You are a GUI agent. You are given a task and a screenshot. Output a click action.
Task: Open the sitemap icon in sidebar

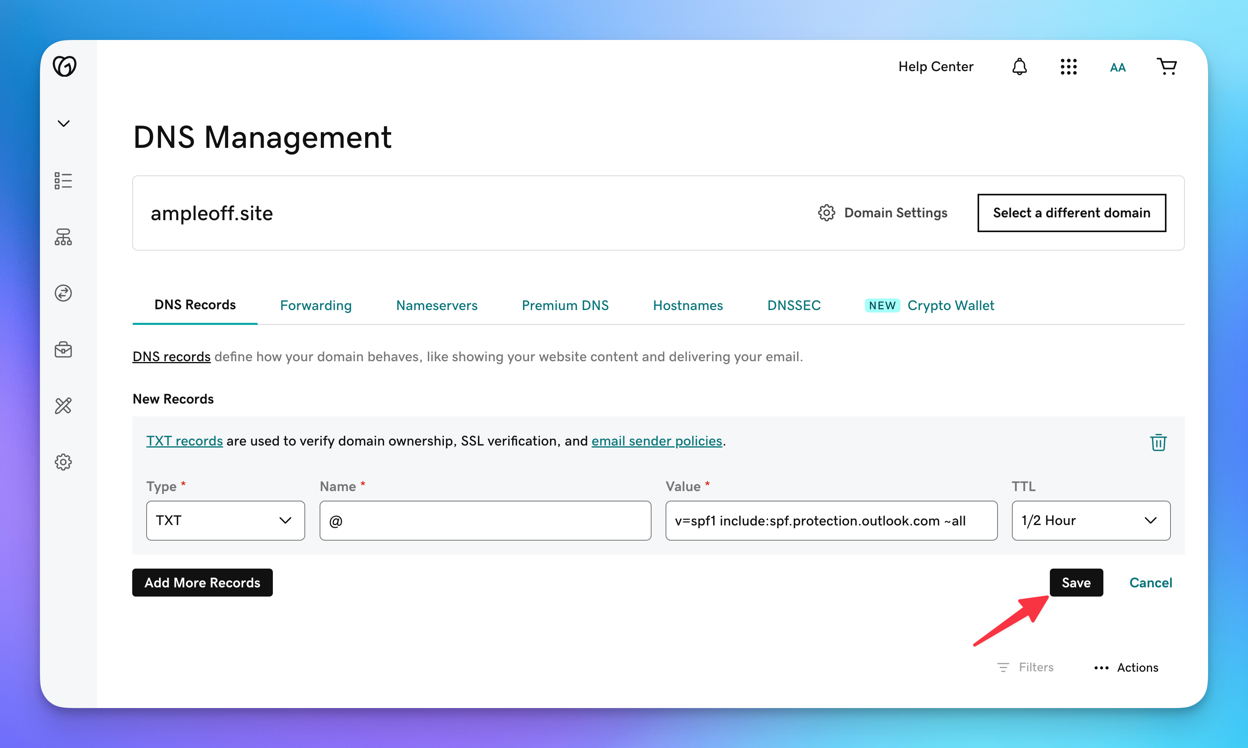(64, 237)
